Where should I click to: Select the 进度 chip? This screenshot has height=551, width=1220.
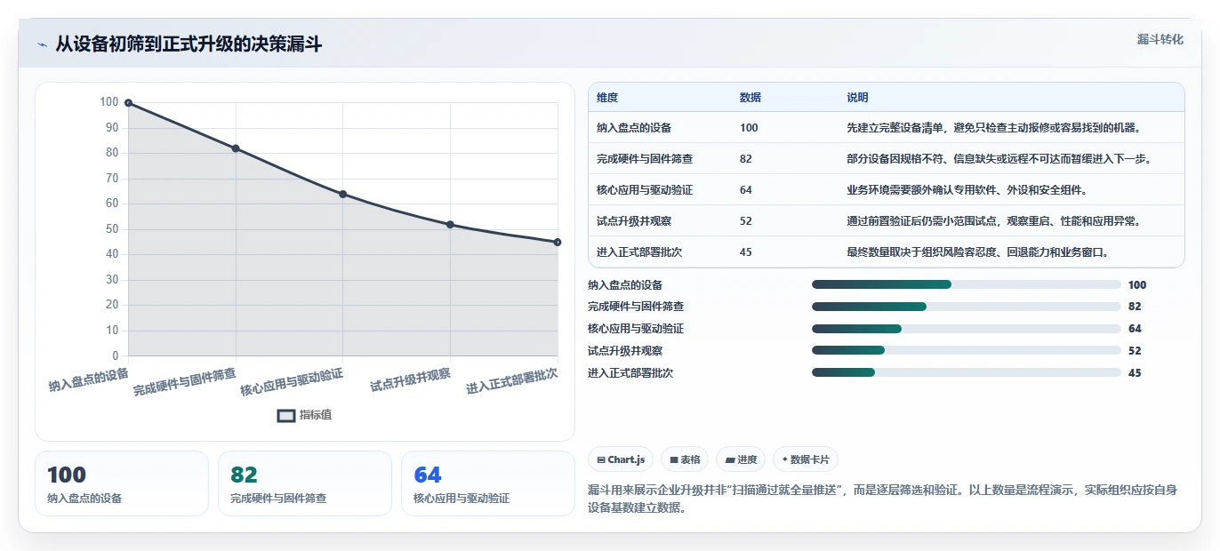pyautogui.click(x=741, y=459)
